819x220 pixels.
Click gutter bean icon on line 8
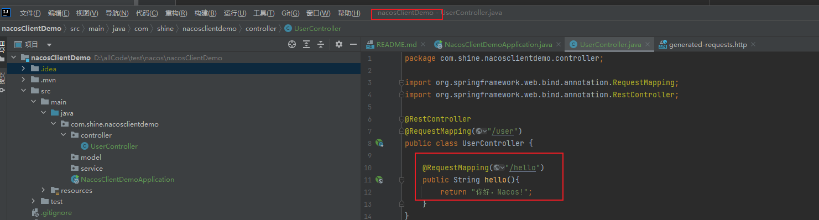(x=379, y=143)
